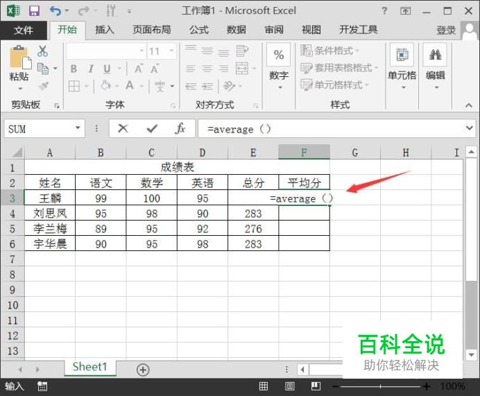Switch to the 页面布局 Page Layout tab

pos(151,30)
